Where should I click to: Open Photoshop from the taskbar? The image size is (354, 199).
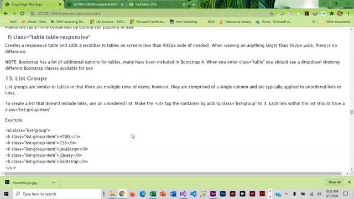223,194
